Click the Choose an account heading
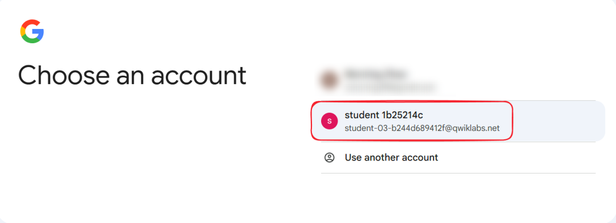 tap(132, 75)
